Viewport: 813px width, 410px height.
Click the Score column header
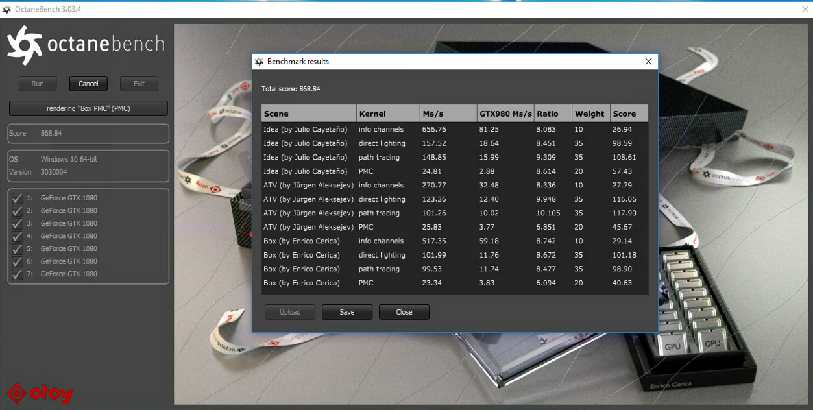coord(629,114)
